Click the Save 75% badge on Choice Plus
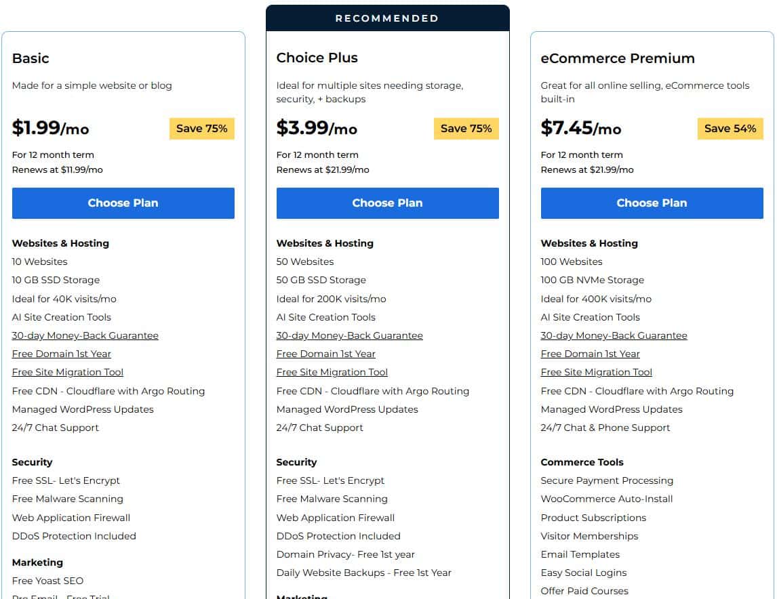 point(466,129)
